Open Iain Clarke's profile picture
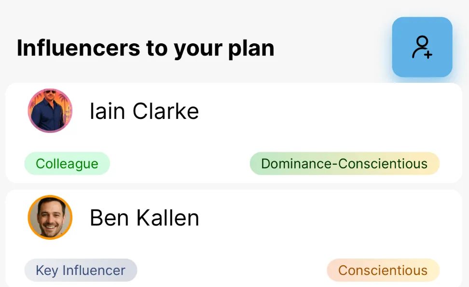The image size is (469, 287). pyautogui.click(x=50, y=111)
